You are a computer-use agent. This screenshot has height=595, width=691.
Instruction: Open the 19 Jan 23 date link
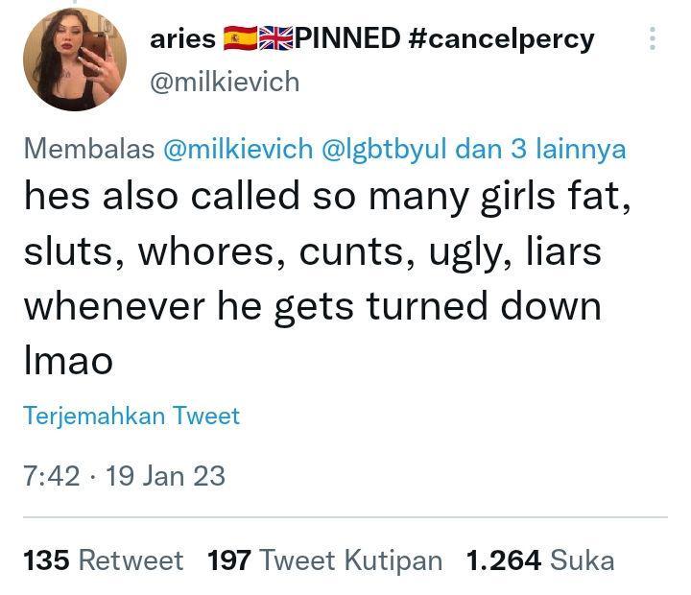tap(166, 476)
